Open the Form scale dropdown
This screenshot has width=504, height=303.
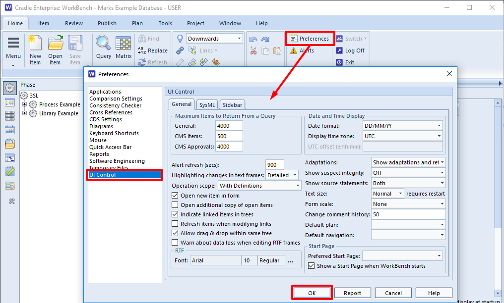[408, 204]
